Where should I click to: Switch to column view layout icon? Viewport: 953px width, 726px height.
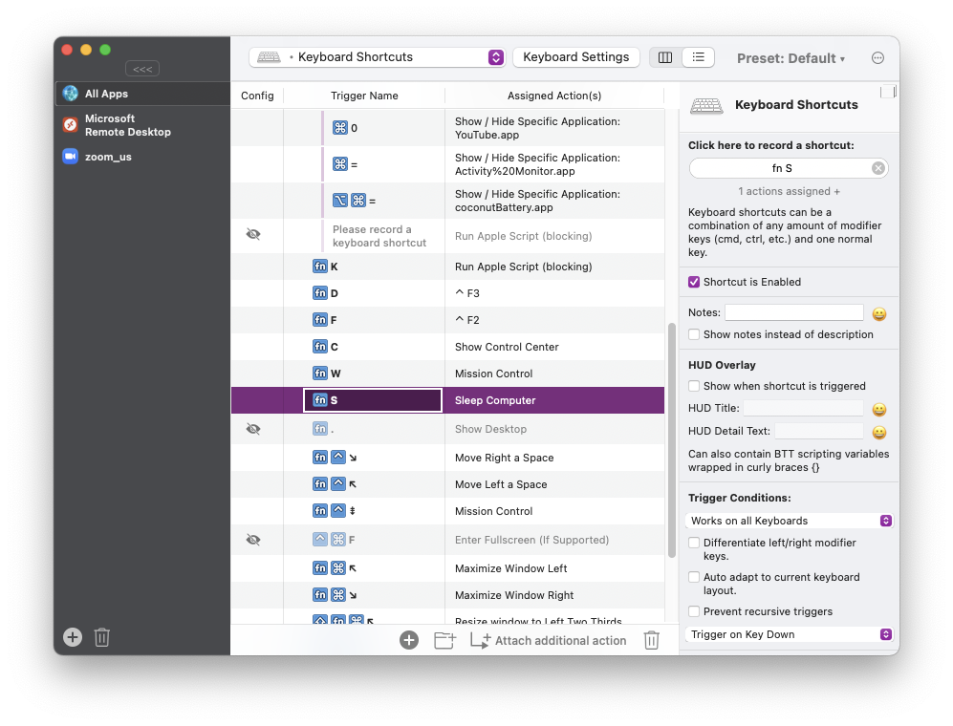(x=665, y=57)
